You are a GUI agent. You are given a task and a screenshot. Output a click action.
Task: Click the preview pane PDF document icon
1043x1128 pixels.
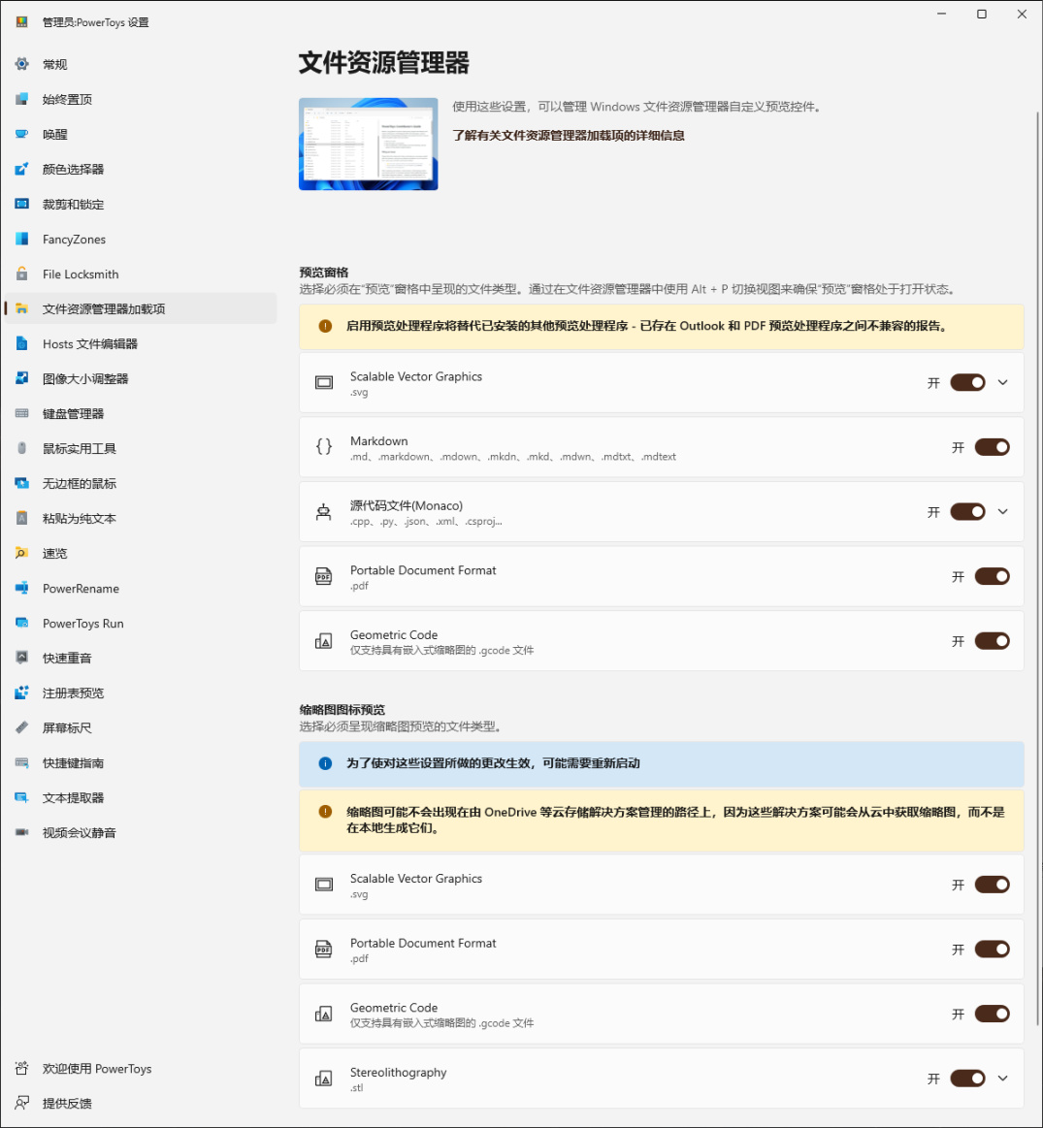324,576
